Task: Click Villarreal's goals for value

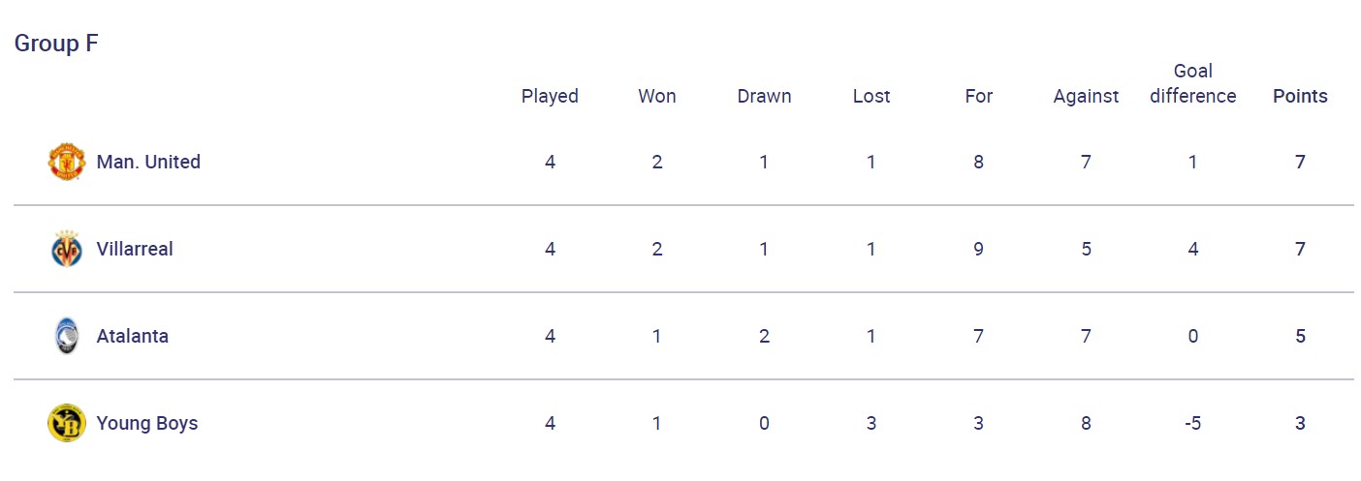Action: point(979,249)
